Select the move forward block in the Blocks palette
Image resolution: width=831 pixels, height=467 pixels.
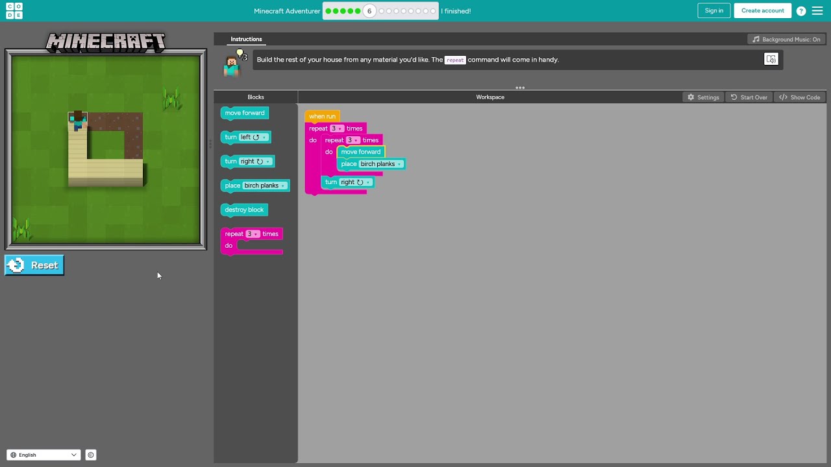245,114
